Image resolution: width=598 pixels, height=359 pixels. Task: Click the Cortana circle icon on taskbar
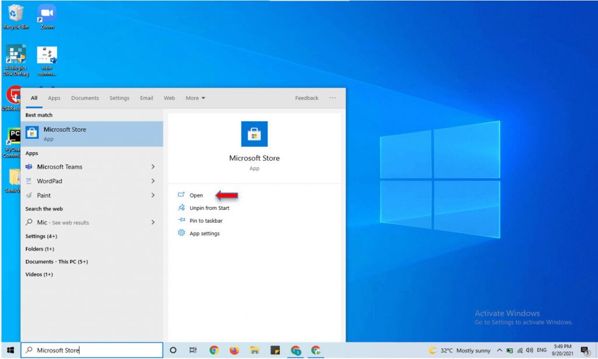point(173,350)
